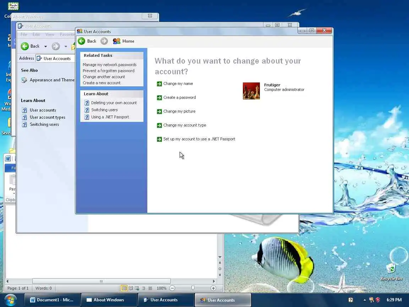Viewport: 409px width, 307px height.
Task: Click the Change my name link
Action: [178, 84]
